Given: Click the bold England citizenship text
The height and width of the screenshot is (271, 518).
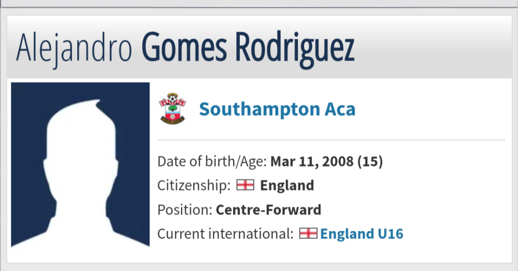Looking at the screenshot, I should pos(287,185).
